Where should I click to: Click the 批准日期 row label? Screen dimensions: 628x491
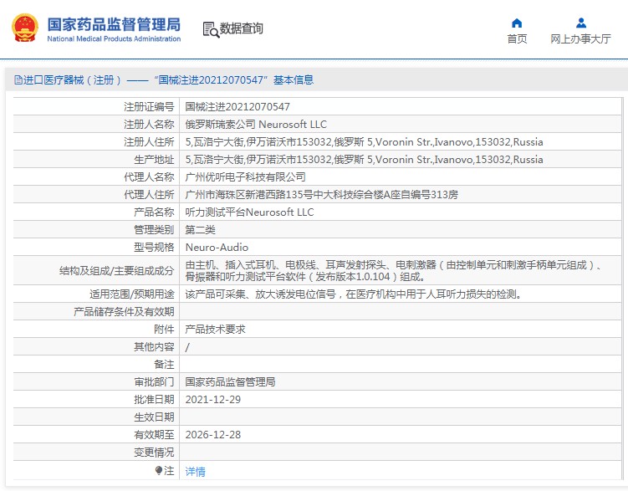coord(154,400)
